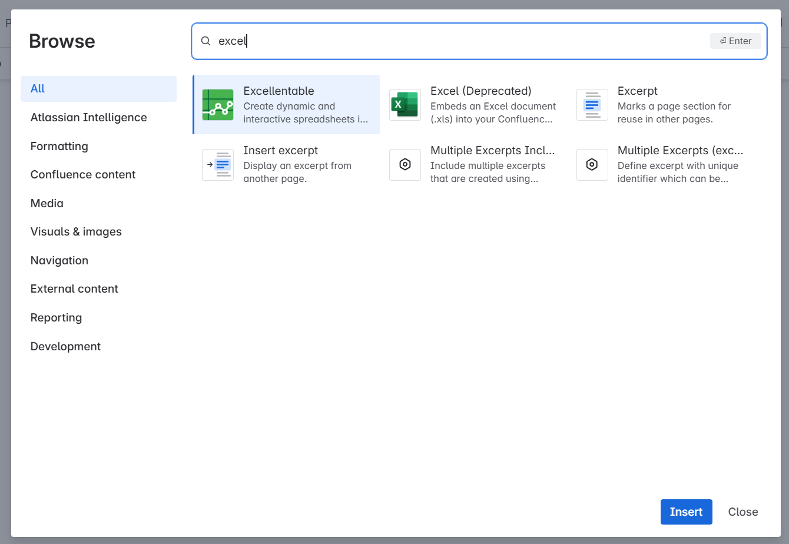Select the Media category
Viewport: 789px width, 544px height.
tap(98, 203)
